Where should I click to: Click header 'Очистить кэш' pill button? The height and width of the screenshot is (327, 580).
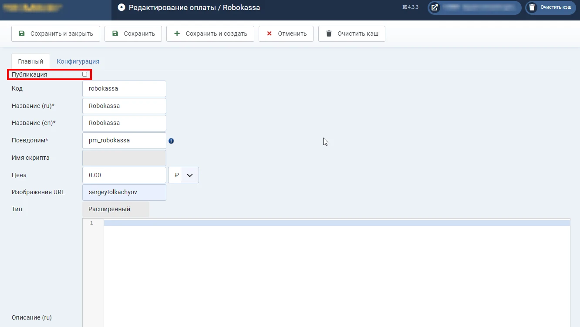coord(550,7)
